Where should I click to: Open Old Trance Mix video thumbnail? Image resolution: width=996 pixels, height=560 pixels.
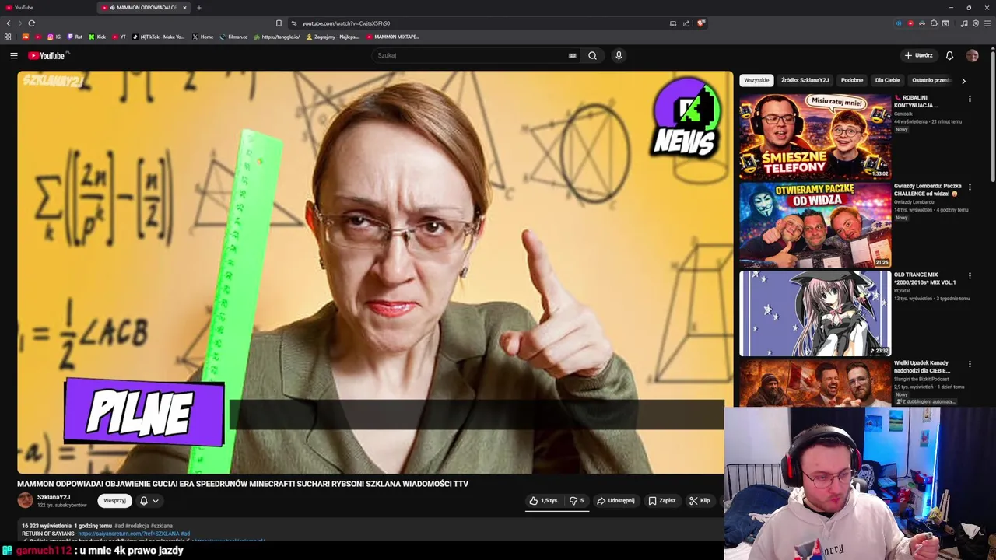tap(815, 313)
